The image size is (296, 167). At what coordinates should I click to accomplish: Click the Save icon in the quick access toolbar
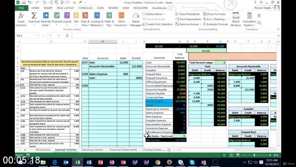coord(24,2)
